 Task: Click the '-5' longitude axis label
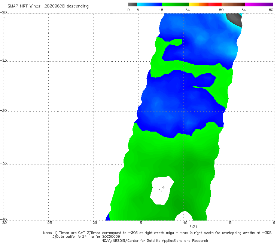(229, 223)
